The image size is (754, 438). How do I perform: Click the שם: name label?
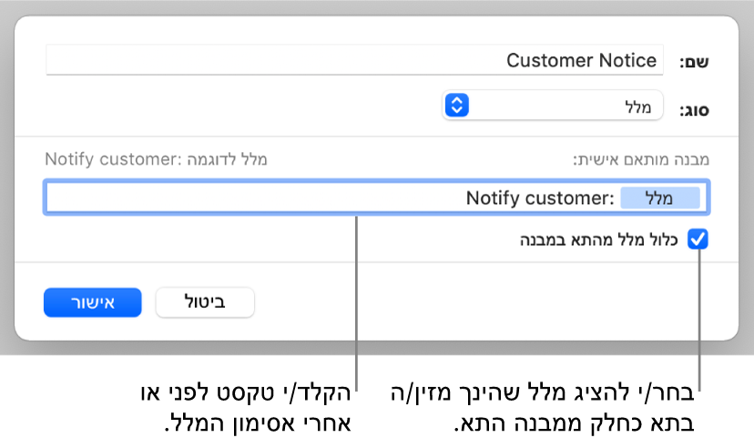[694, 62]
